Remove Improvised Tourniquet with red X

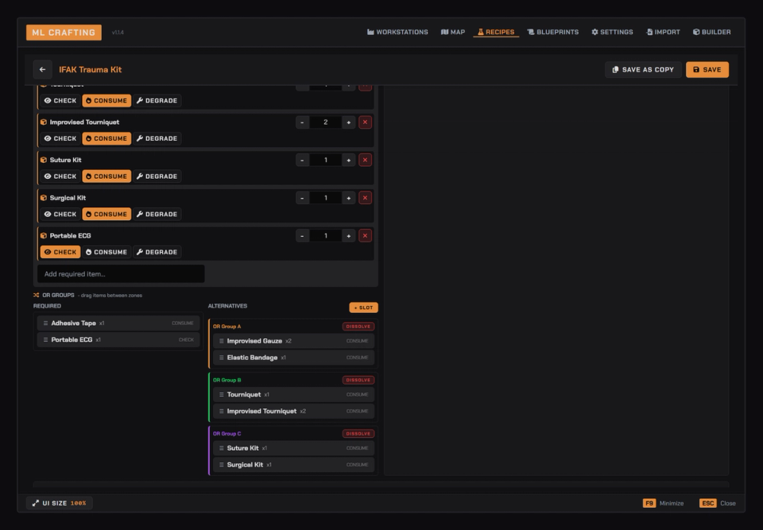pos(365,122)
